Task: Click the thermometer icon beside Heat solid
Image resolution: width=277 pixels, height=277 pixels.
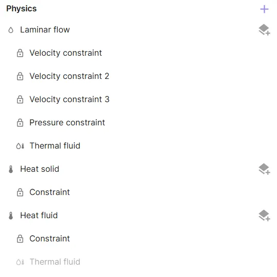Action: 11,169
